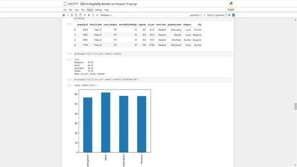
Task: Click the scrollbar down arrow
Action: [x=295, y=165]
